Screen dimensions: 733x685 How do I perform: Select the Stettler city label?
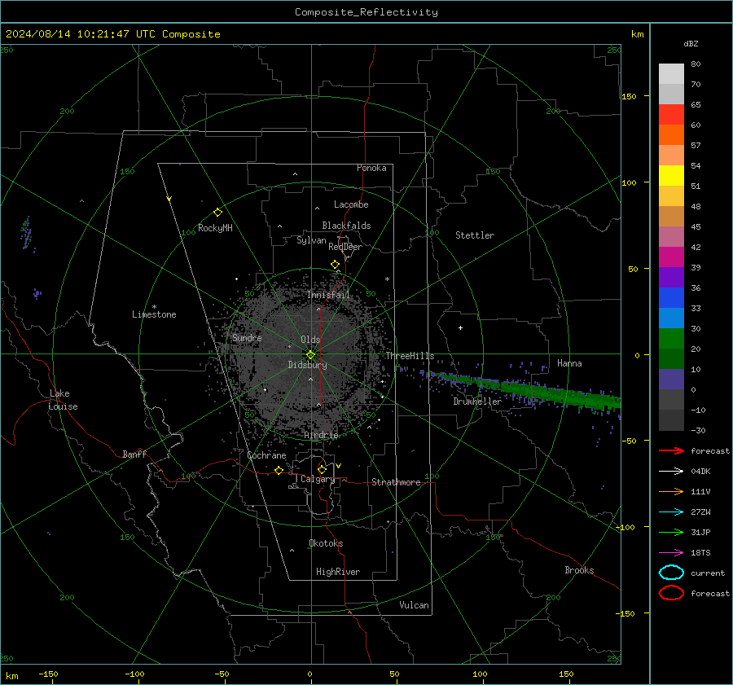pos(475,235)
